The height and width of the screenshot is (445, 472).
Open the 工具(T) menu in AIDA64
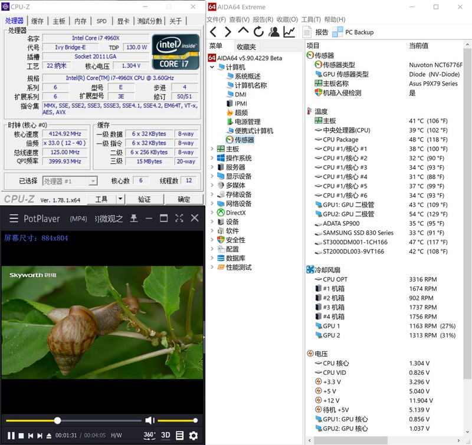point(310,19)
